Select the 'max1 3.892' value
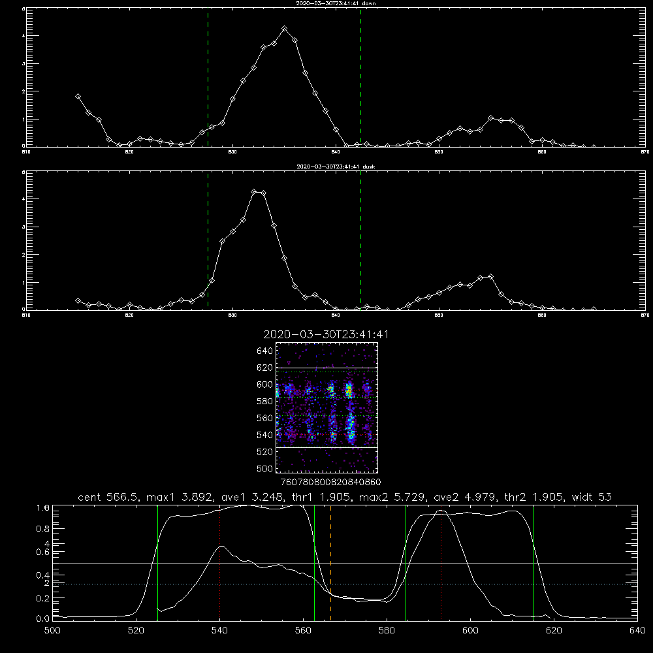This screenshot has height=653, width=653. pos(180,497)
